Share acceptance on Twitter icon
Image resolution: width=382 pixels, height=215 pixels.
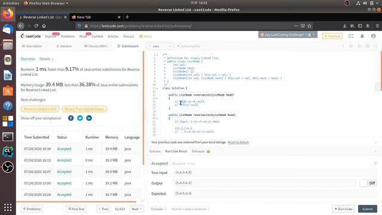(80, 118)
